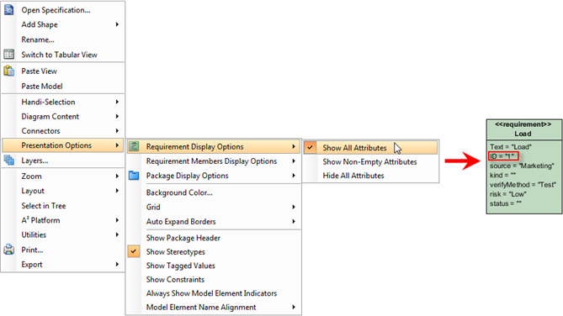Click the Print printer icon
The height and width of the screenshot is (316, 563).
(9, 250)
